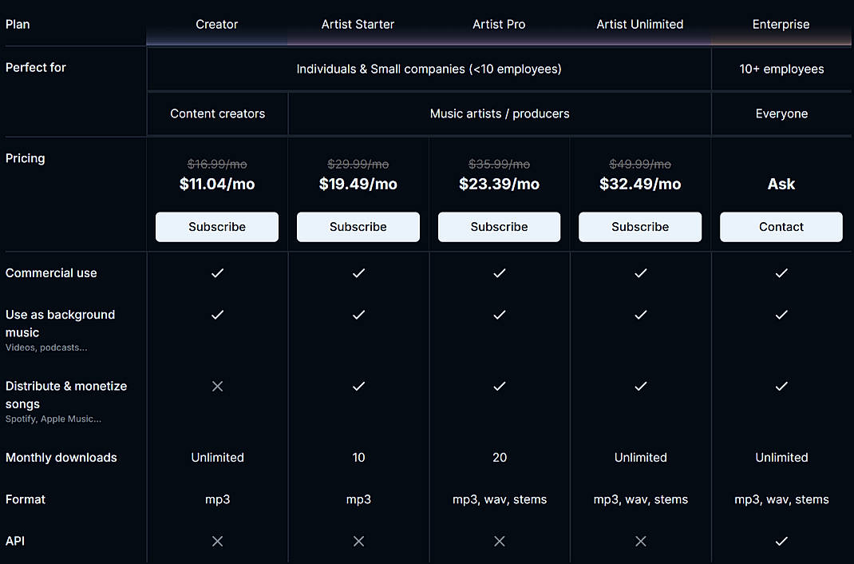Viewport: 854px width, 564px height.
Task: Click the $19.49/mo Artist Starter price
Action: point(358,185)
